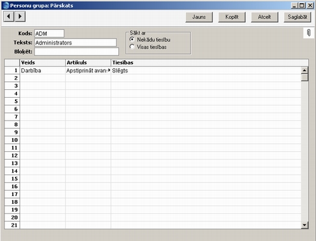Click the table scrollbar thumb
Viewport: 316px width, 241px height.
coord(304,78)
